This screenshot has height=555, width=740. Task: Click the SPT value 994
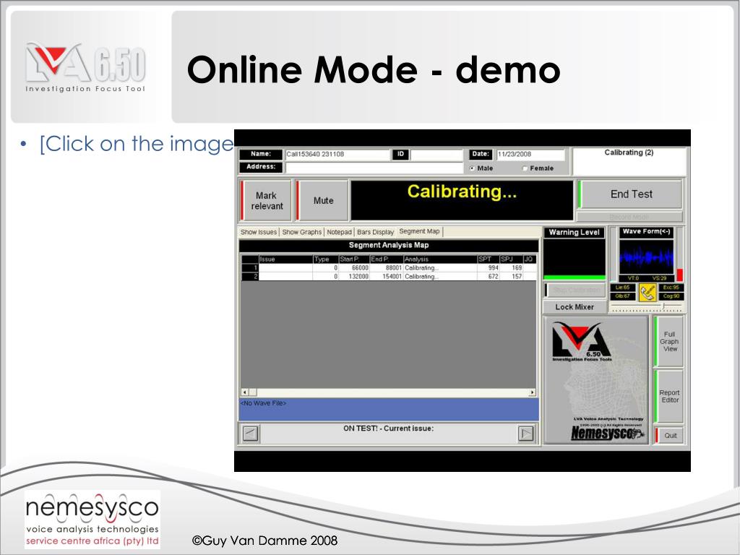493,267
